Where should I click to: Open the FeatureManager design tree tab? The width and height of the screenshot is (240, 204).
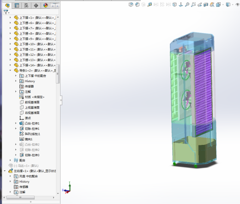coord(7,6)
